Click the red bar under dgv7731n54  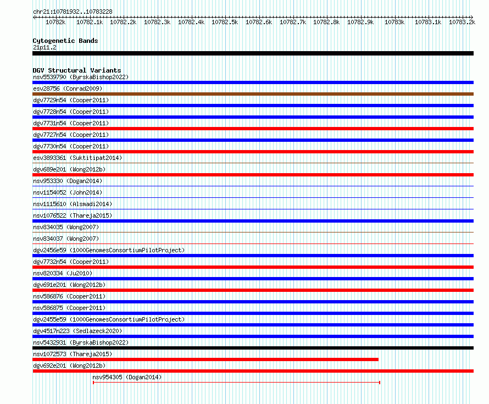[253, 129]
